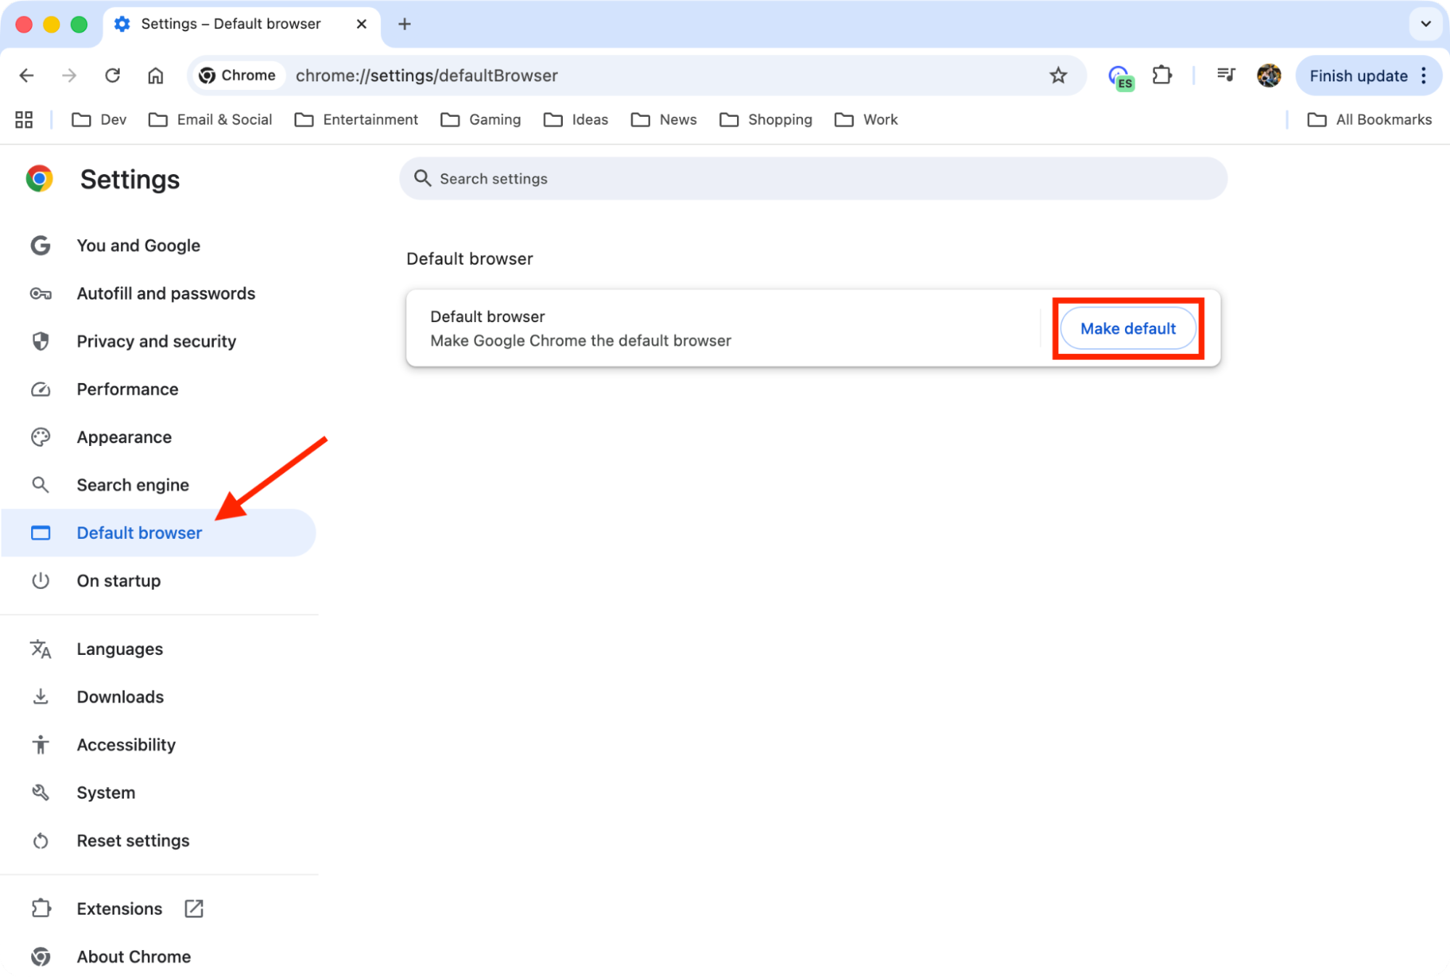
Task: Open the Work bookmarks folder
Action: point(866,119)
